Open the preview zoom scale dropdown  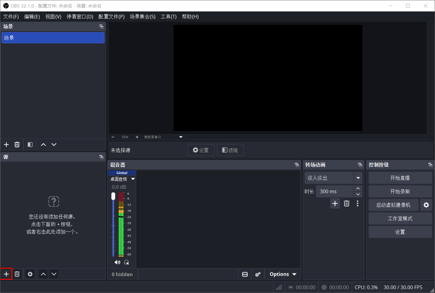pyautogui.click(x=181, y=137)
